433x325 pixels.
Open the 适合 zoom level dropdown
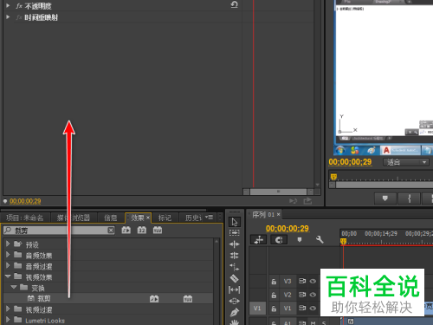click(406, 162)
